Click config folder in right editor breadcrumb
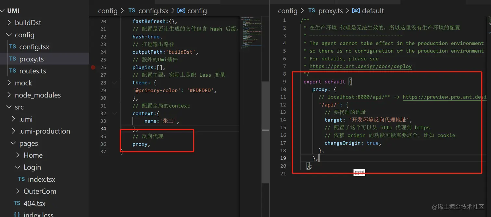The width and height of the screenshot is (491, 217). (288, 11)
